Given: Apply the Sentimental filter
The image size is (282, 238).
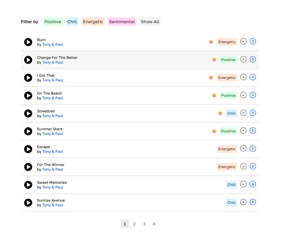Looking at the screenshot, I should point(122,22).
